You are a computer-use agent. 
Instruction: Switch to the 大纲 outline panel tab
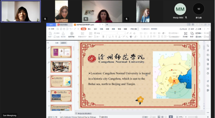[57, 43]
